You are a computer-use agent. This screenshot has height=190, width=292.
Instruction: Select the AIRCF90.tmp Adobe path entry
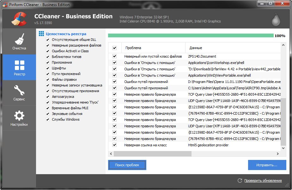tap(234, 88)
